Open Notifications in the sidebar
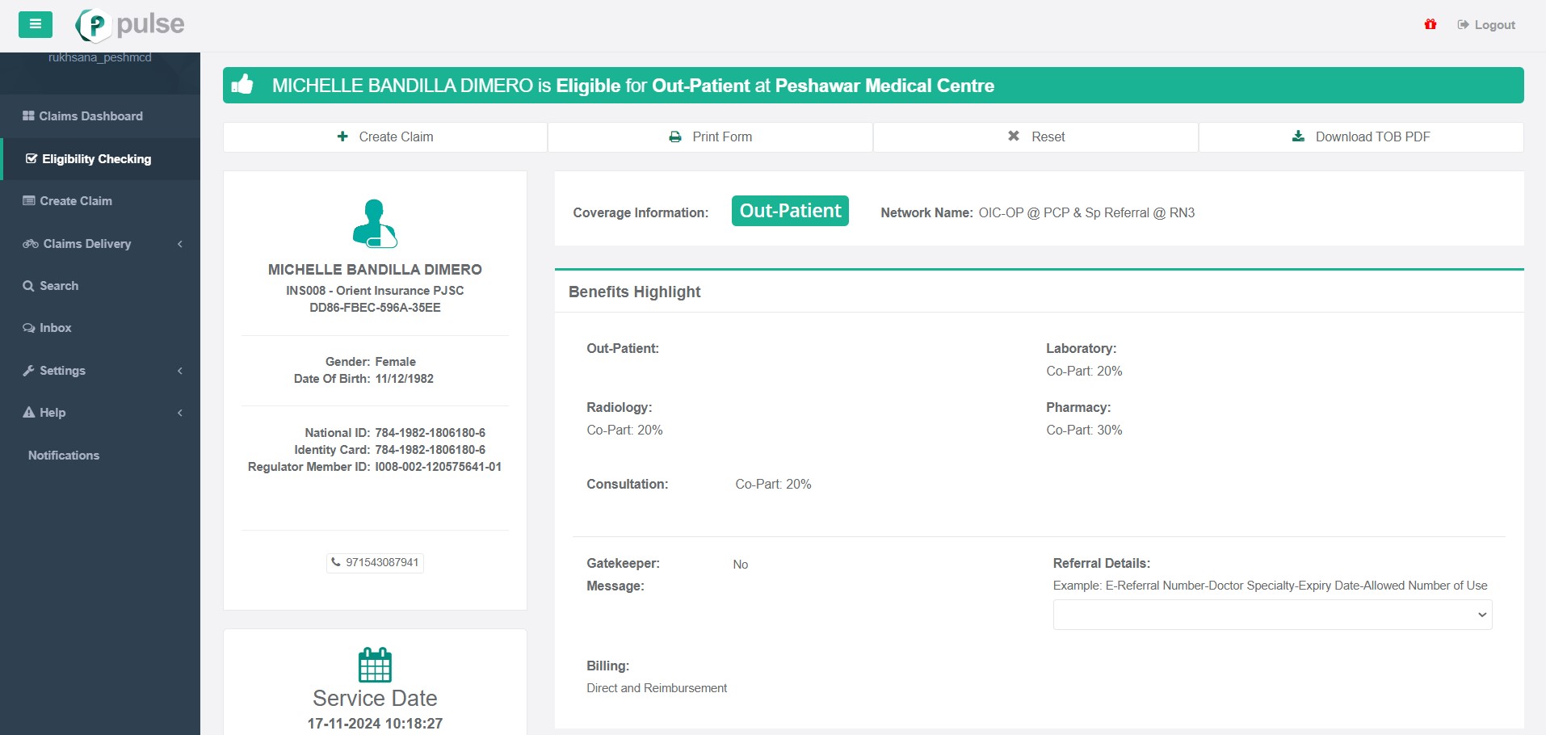 click(64, 456)
